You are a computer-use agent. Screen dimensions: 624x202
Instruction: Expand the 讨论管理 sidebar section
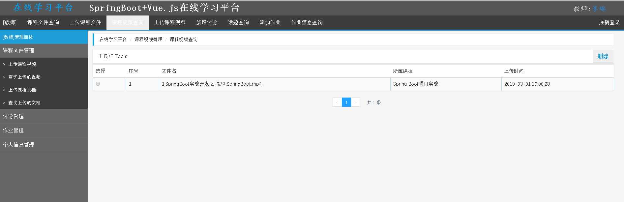pyautogui.click(x=44, y=116)
